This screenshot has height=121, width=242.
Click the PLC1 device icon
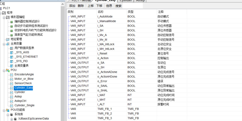tap(1, 8)
